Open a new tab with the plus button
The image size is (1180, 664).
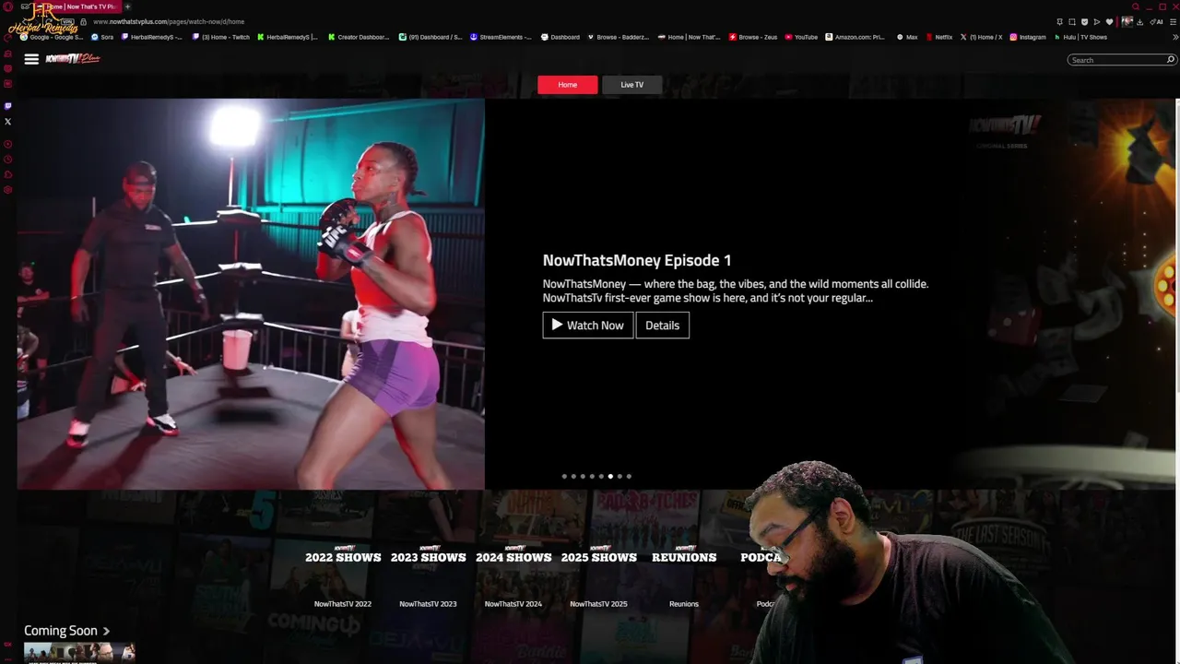coord(127,6)
